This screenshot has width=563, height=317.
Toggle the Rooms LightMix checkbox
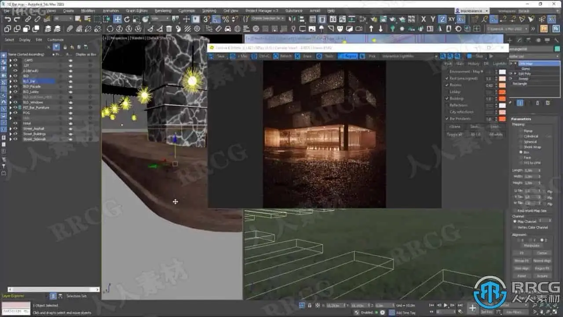point(447,85)
